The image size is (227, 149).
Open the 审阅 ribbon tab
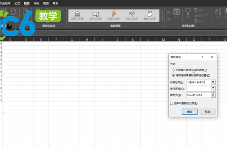[x=36, y=3]
